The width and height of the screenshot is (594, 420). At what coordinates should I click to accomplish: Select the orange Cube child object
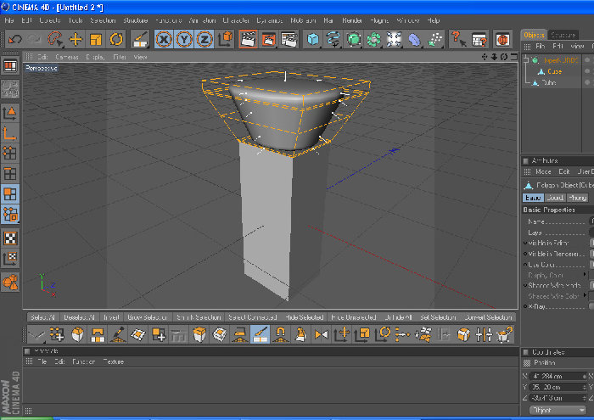[x=554, y=71]
